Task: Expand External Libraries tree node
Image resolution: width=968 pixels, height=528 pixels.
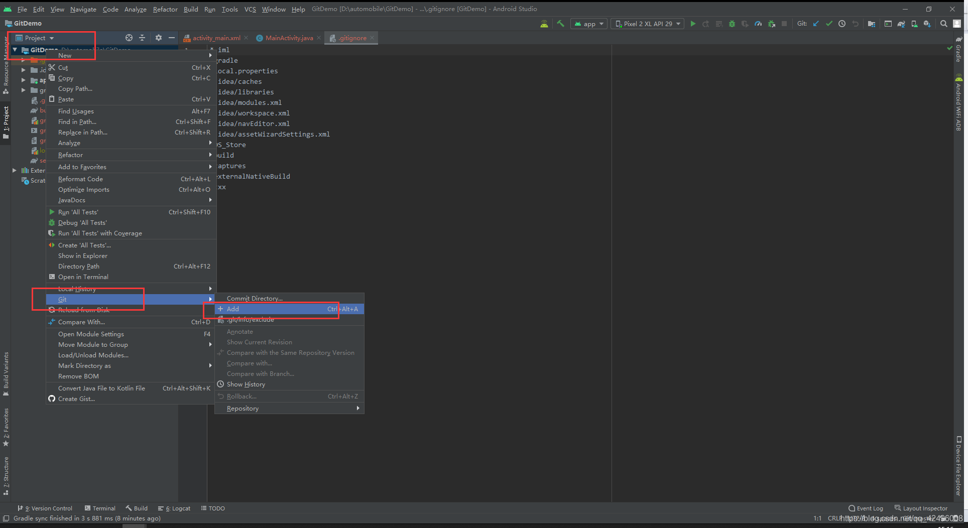Action: coord(15,170)
